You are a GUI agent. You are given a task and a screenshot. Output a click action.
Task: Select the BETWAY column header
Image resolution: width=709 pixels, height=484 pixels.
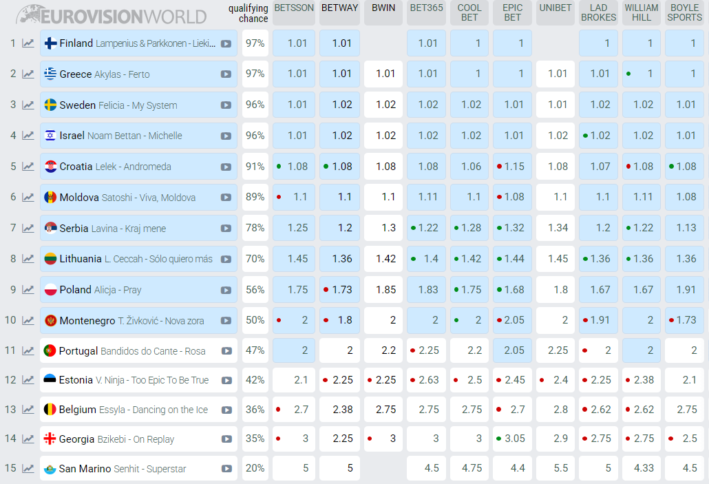click(x=339, y=12)
